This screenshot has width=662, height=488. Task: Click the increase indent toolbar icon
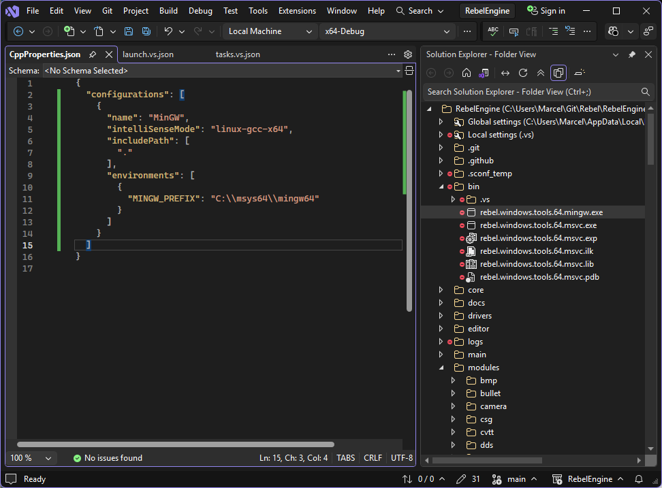pyautogui.click(x=553, y=31)
